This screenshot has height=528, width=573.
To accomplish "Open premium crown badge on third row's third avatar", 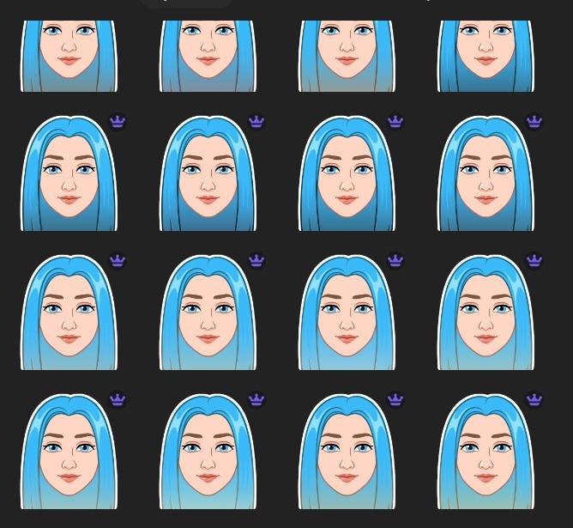I will [395, 261].
